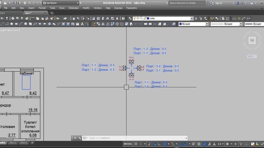
Task: Select the Polyline draw tool
Action: click(7, 24)
